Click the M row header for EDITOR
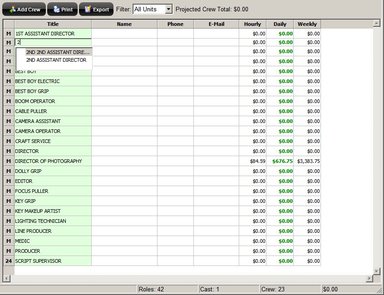Screen dimensions: 384x295 pyautogui.click(x=9, y=181)
